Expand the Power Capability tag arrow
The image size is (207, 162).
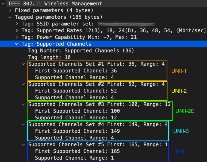[17, 37]
